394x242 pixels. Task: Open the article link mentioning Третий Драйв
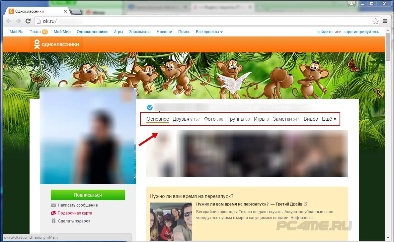point(249,204)
